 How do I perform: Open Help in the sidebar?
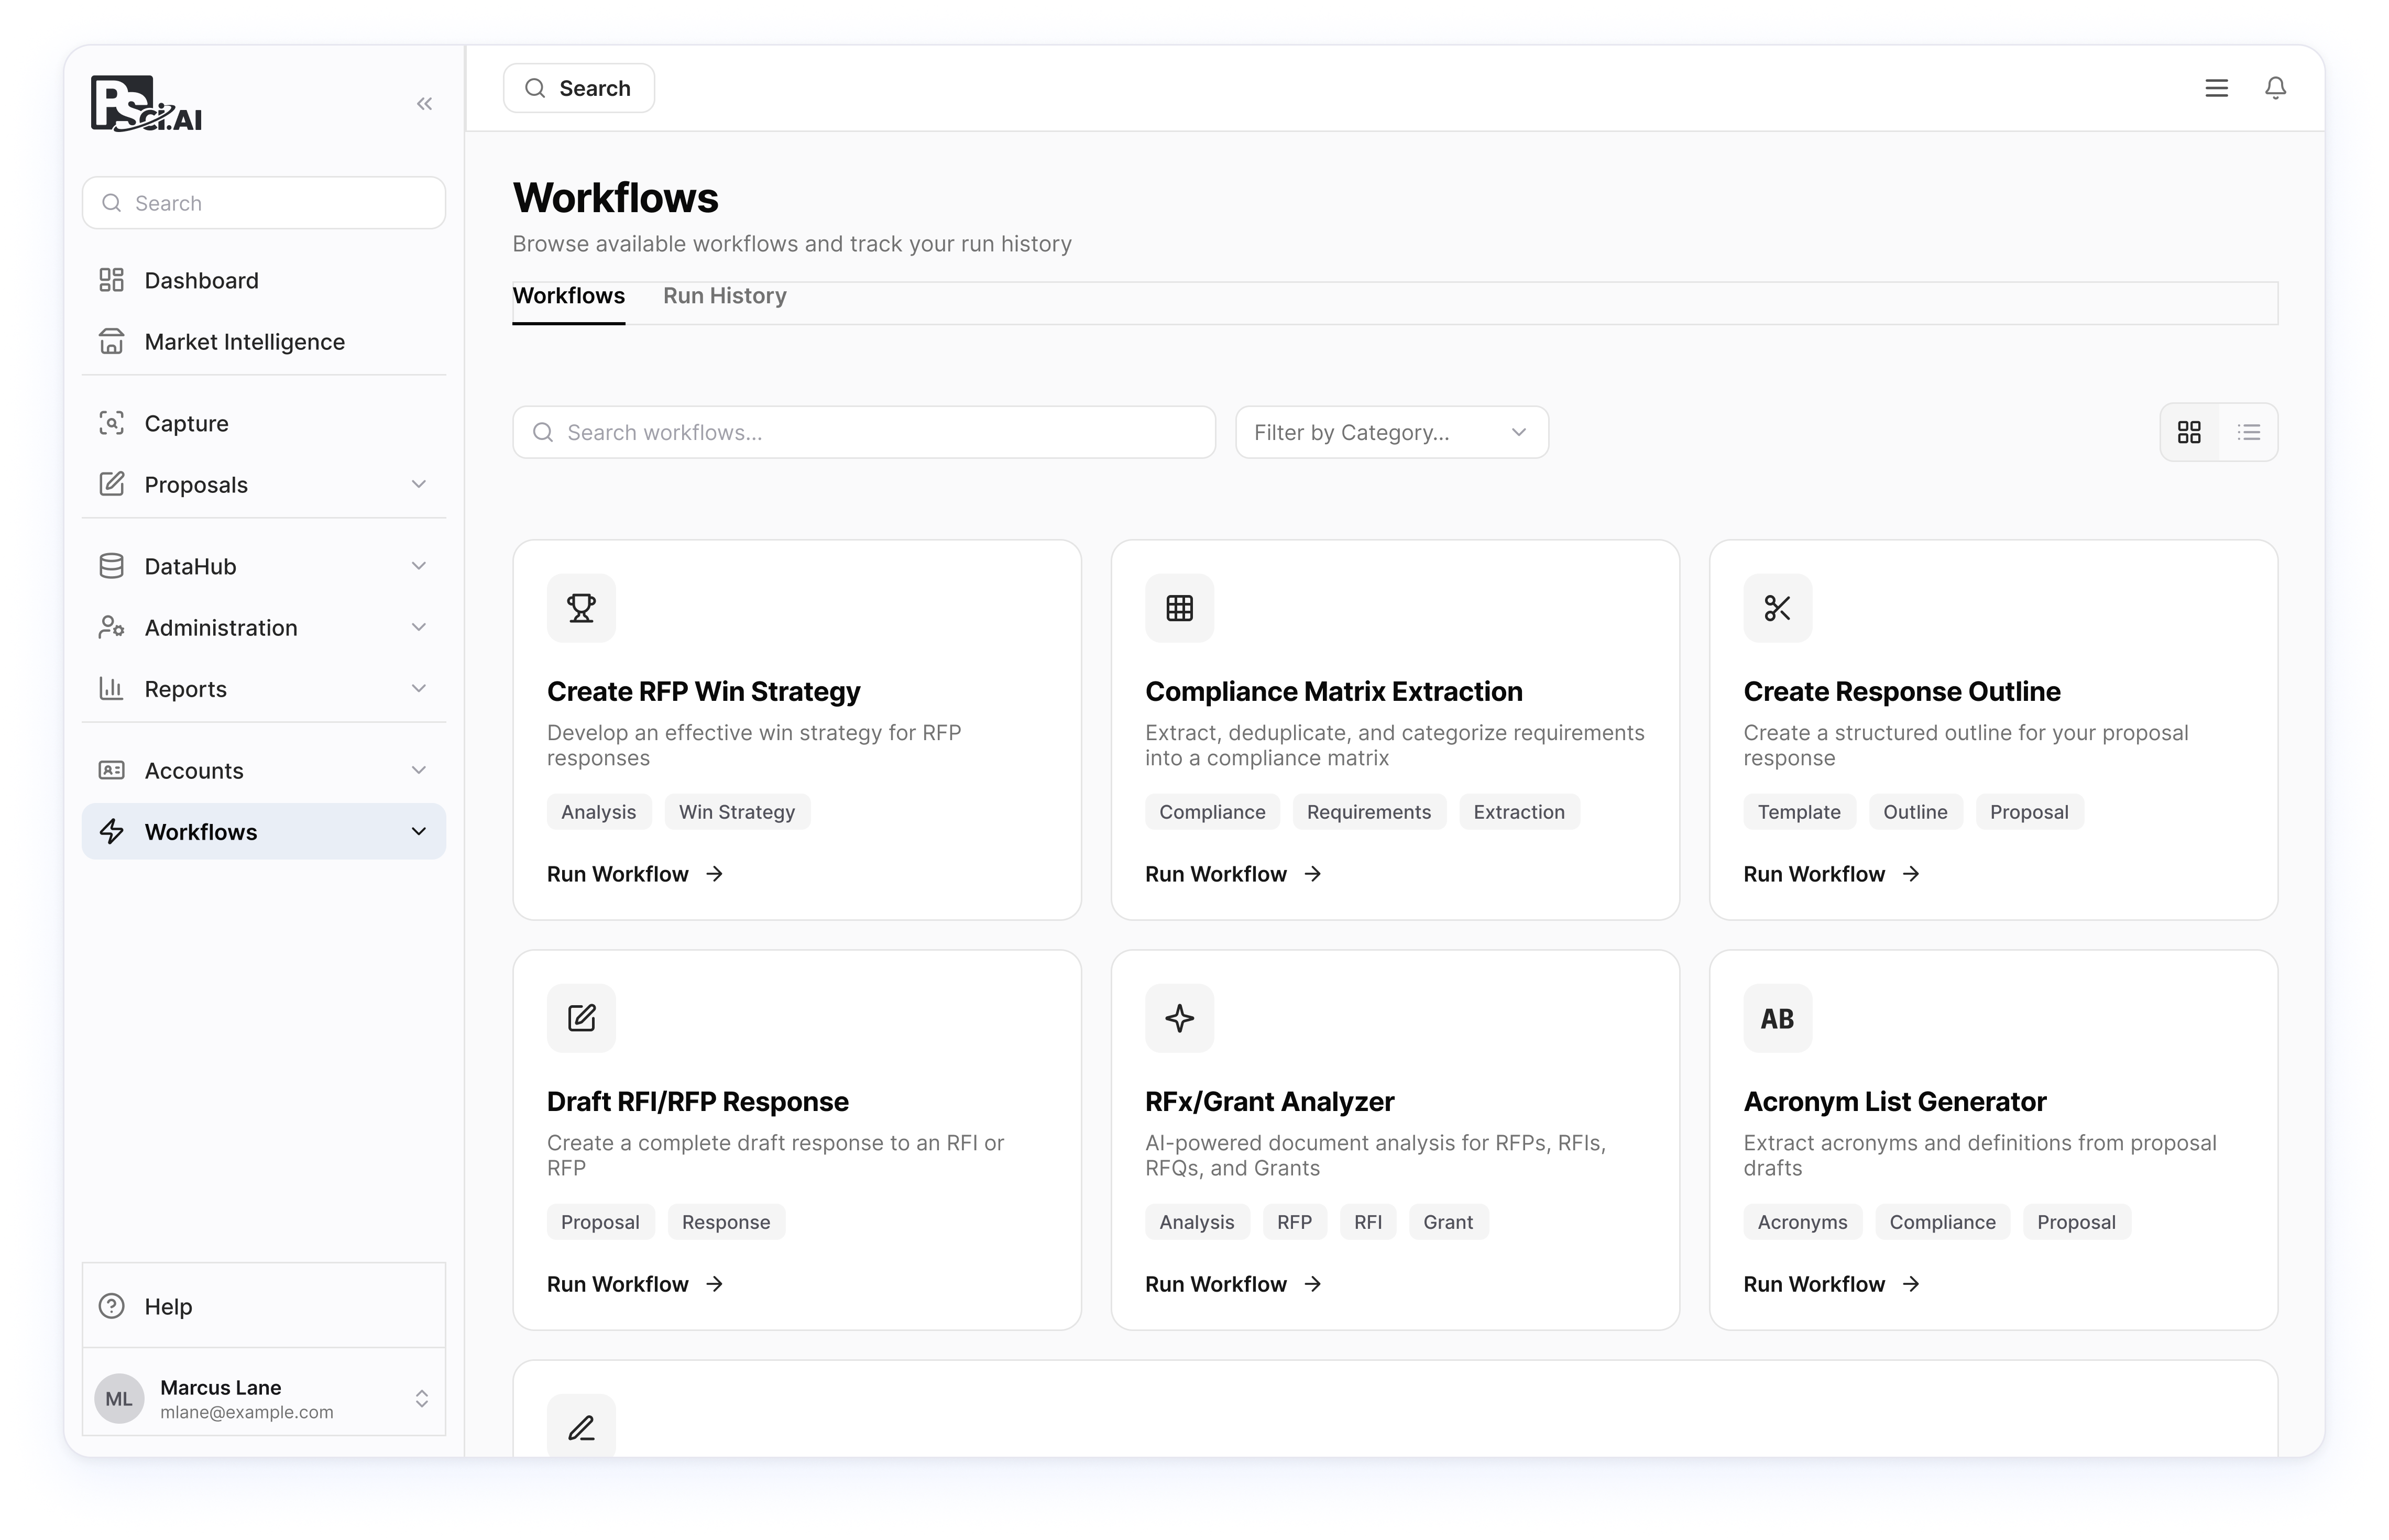click(264, 1306)
